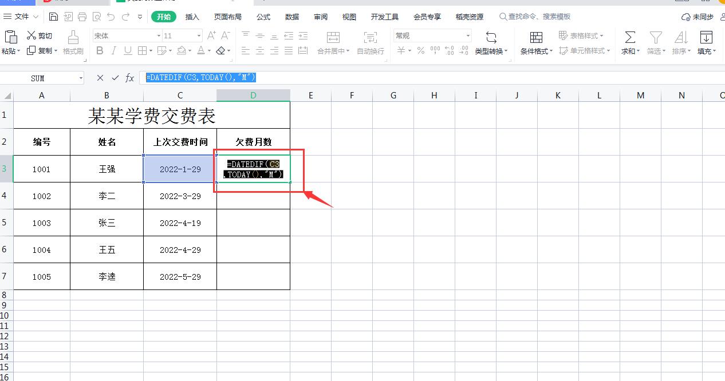Click the Wrap Text (自动换行) icon

[x=371, y=37]
